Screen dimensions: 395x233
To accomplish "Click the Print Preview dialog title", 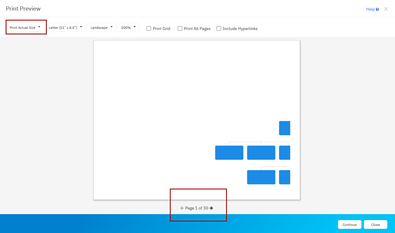I will [x=23, y=9].
